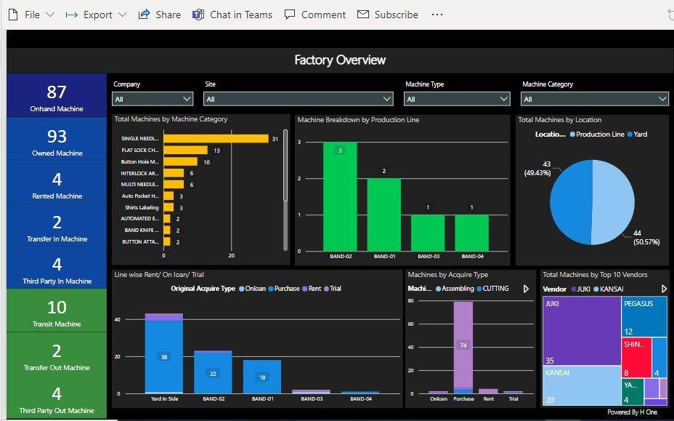The height and width of the screenshot is (421, 674).
Task: Open more options via the ellipsis icon
Action: 437,15
